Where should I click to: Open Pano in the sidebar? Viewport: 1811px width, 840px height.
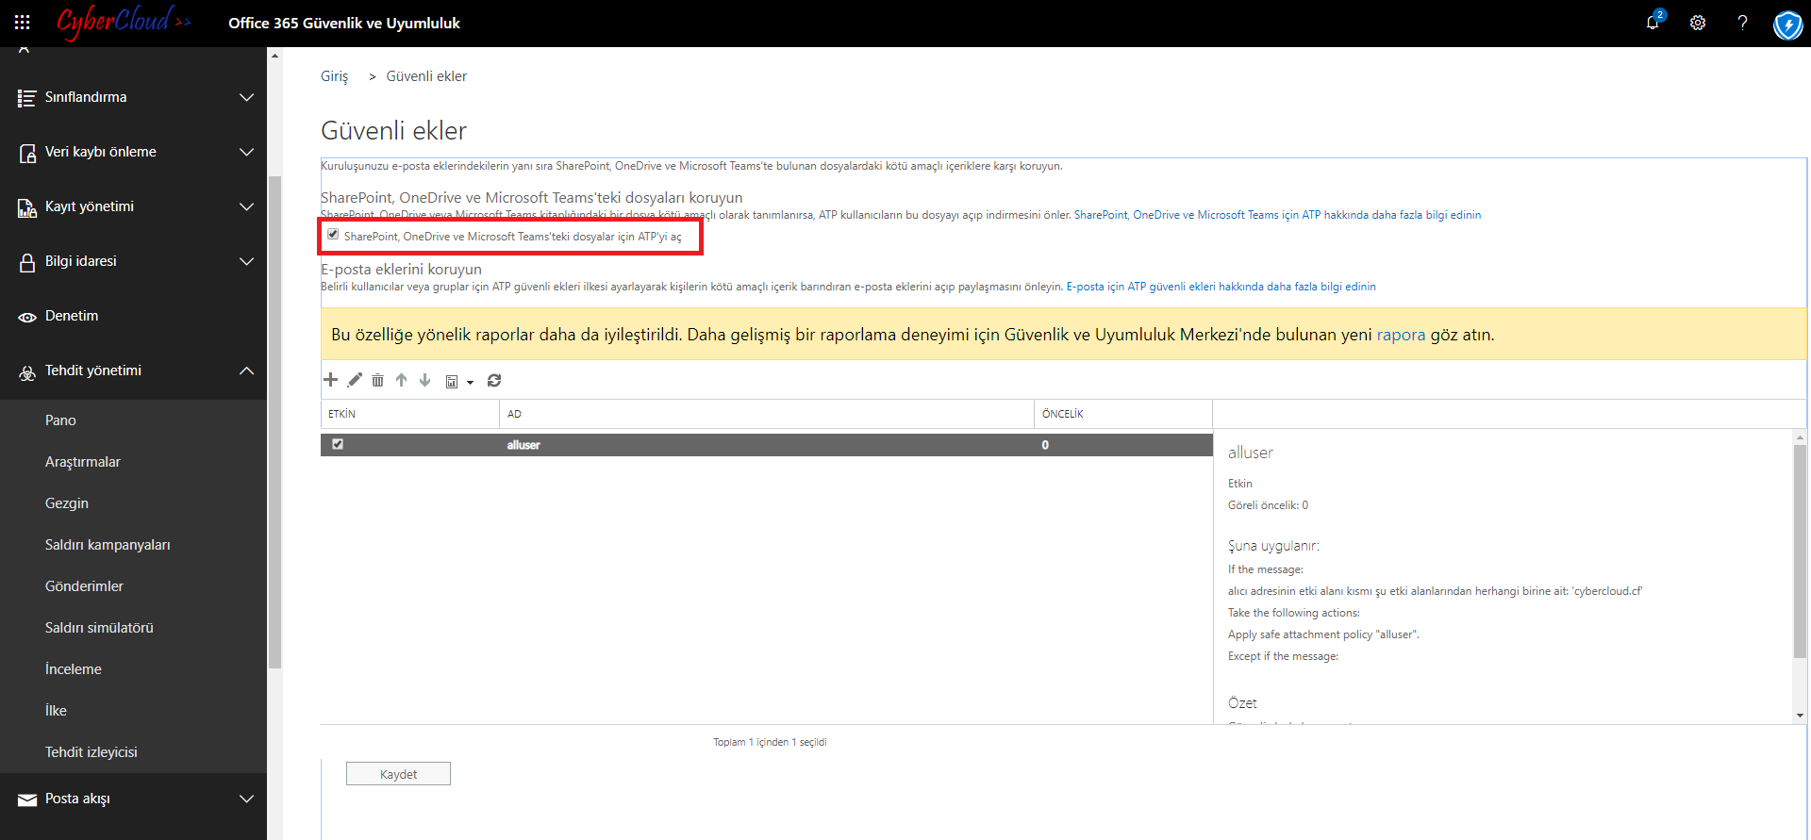coord(60,420)
